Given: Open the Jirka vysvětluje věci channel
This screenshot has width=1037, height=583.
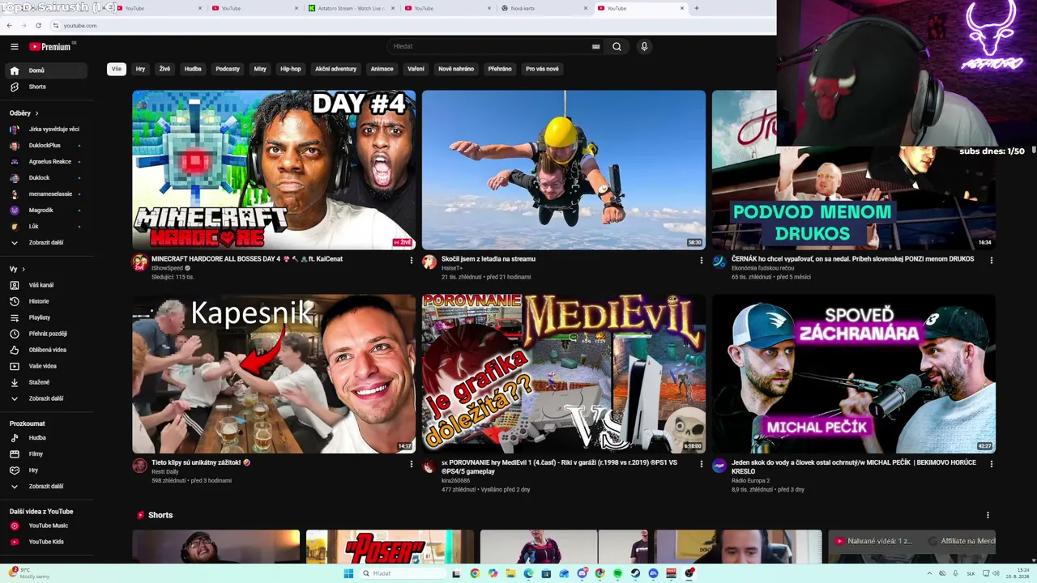Looking at the screenshot, I should point(45,130).
